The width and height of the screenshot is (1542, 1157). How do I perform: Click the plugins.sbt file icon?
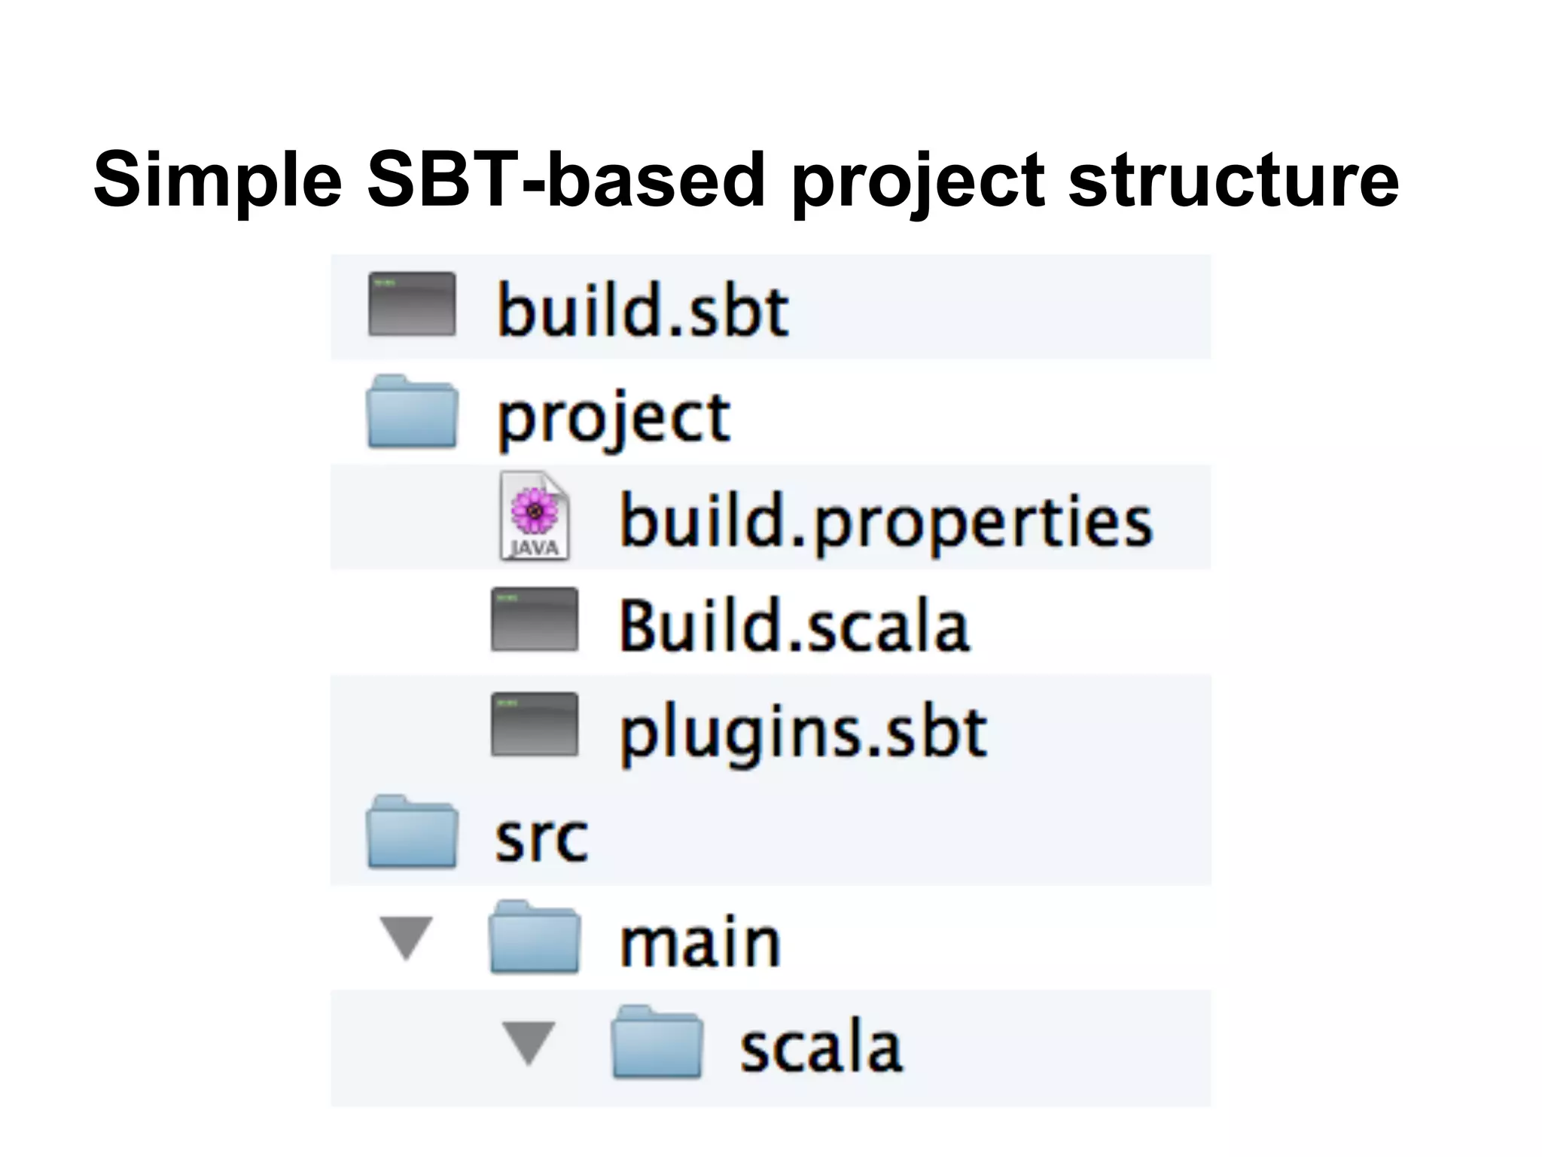(x=535, y=725)
